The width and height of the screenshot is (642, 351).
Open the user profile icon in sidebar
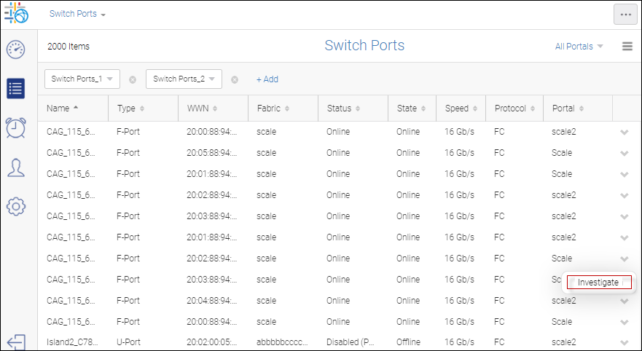16,167
